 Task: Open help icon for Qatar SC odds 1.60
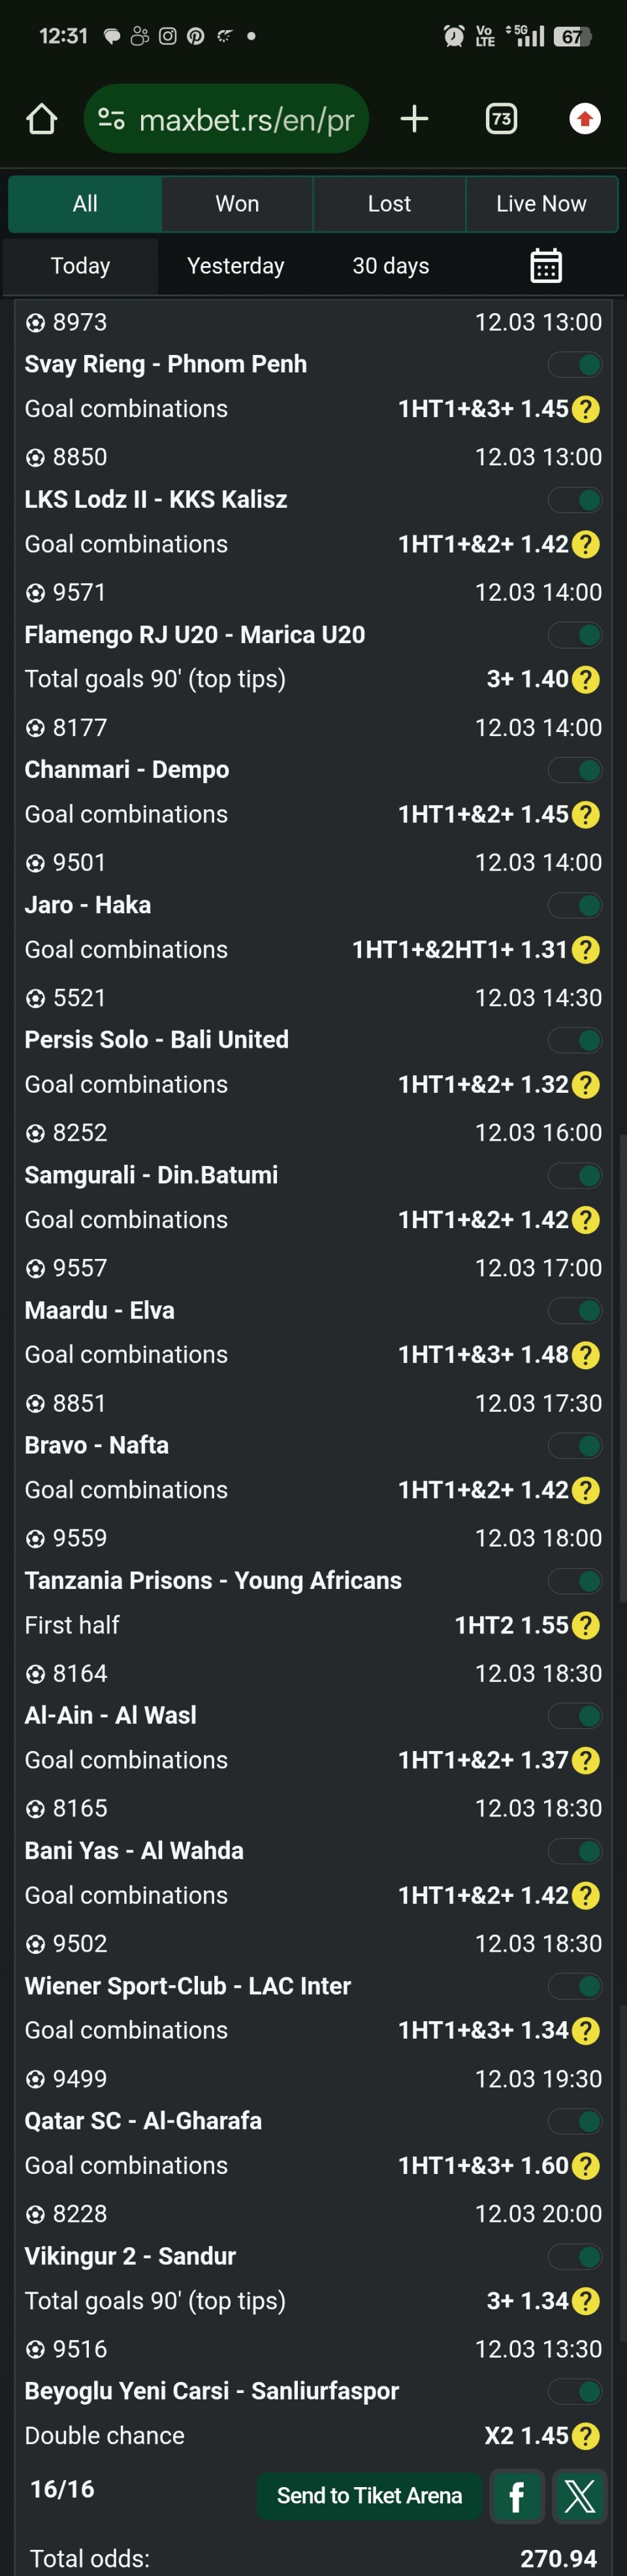[586, 2166]
